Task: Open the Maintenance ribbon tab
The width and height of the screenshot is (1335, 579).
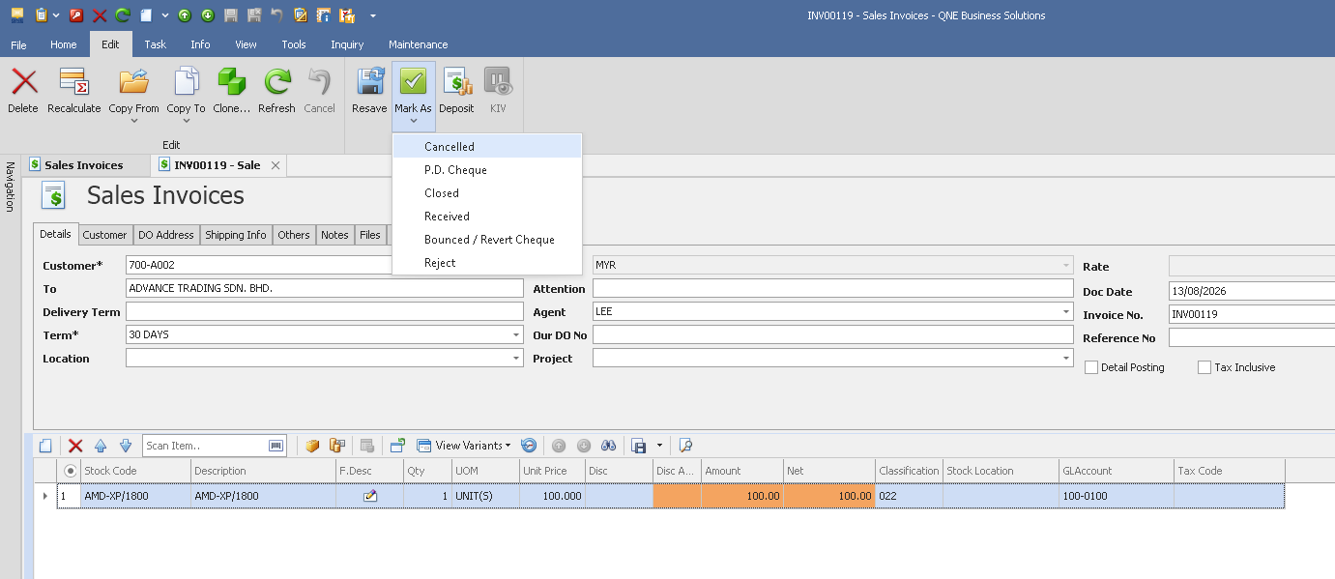Action: (x=419, y=44)
